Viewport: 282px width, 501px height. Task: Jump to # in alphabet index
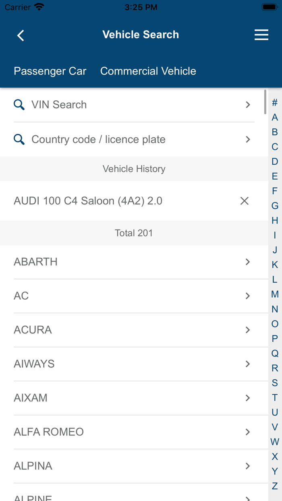(x=275, y=102)
